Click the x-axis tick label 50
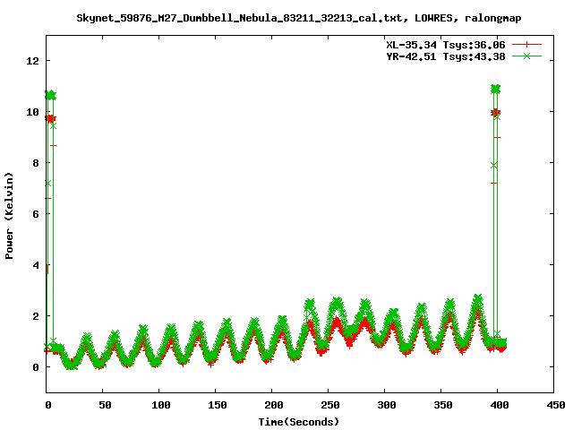This screenshot has width=573, height=430. click(x=105, y=405)
